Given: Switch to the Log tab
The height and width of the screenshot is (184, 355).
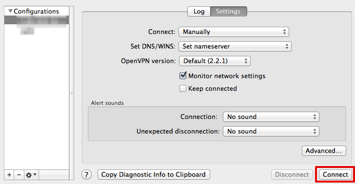Looking at the screenshot, I should (x=199, y=11).
